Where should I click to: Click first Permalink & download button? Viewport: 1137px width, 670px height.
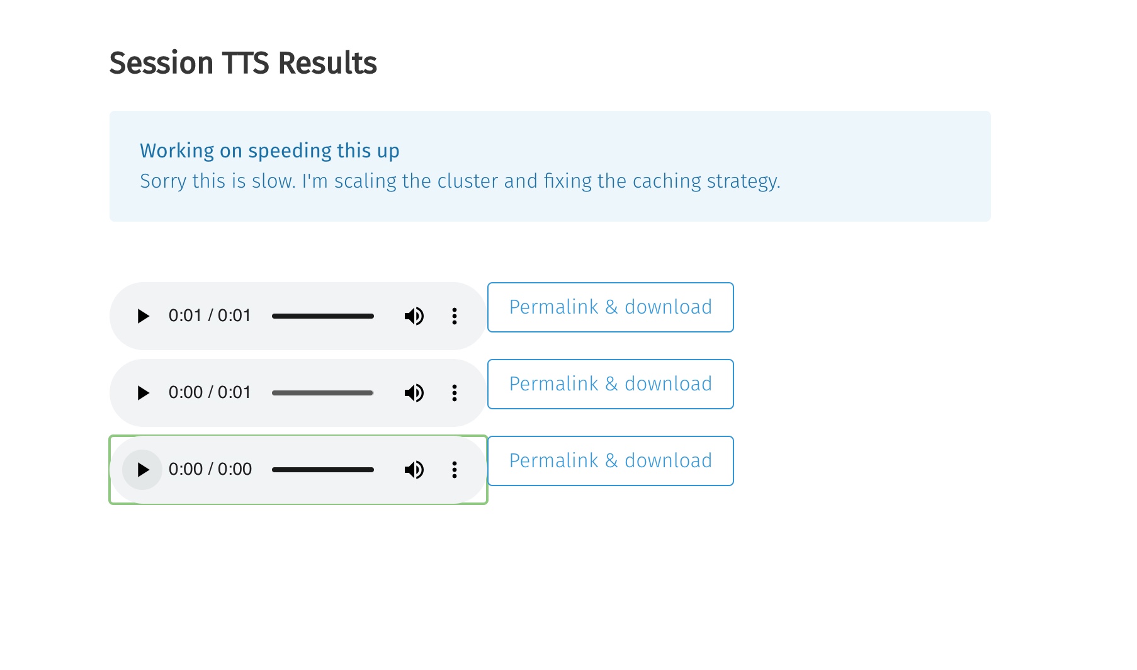pyautogui.click(x=610, y=307)
